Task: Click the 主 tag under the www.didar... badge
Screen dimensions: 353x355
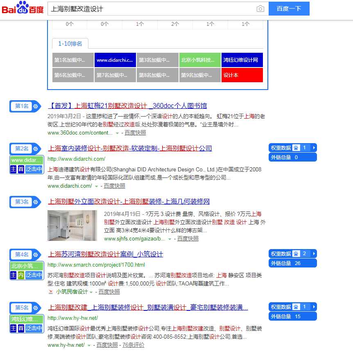Action: [x=14, y=169]
